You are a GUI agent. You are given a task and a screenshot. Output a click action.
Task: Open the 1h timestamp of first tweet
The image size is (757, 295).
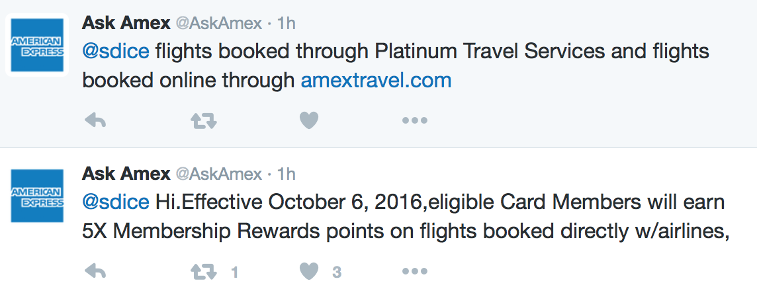coord(287,23)
